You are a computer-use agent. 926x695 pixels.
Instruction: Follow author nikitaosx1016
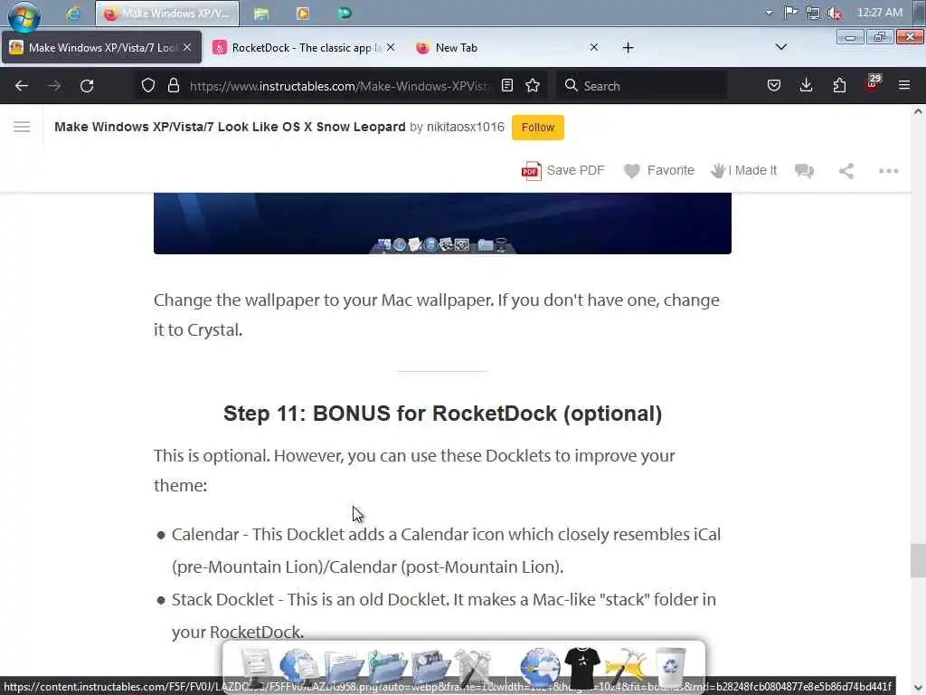click(537, 127)
